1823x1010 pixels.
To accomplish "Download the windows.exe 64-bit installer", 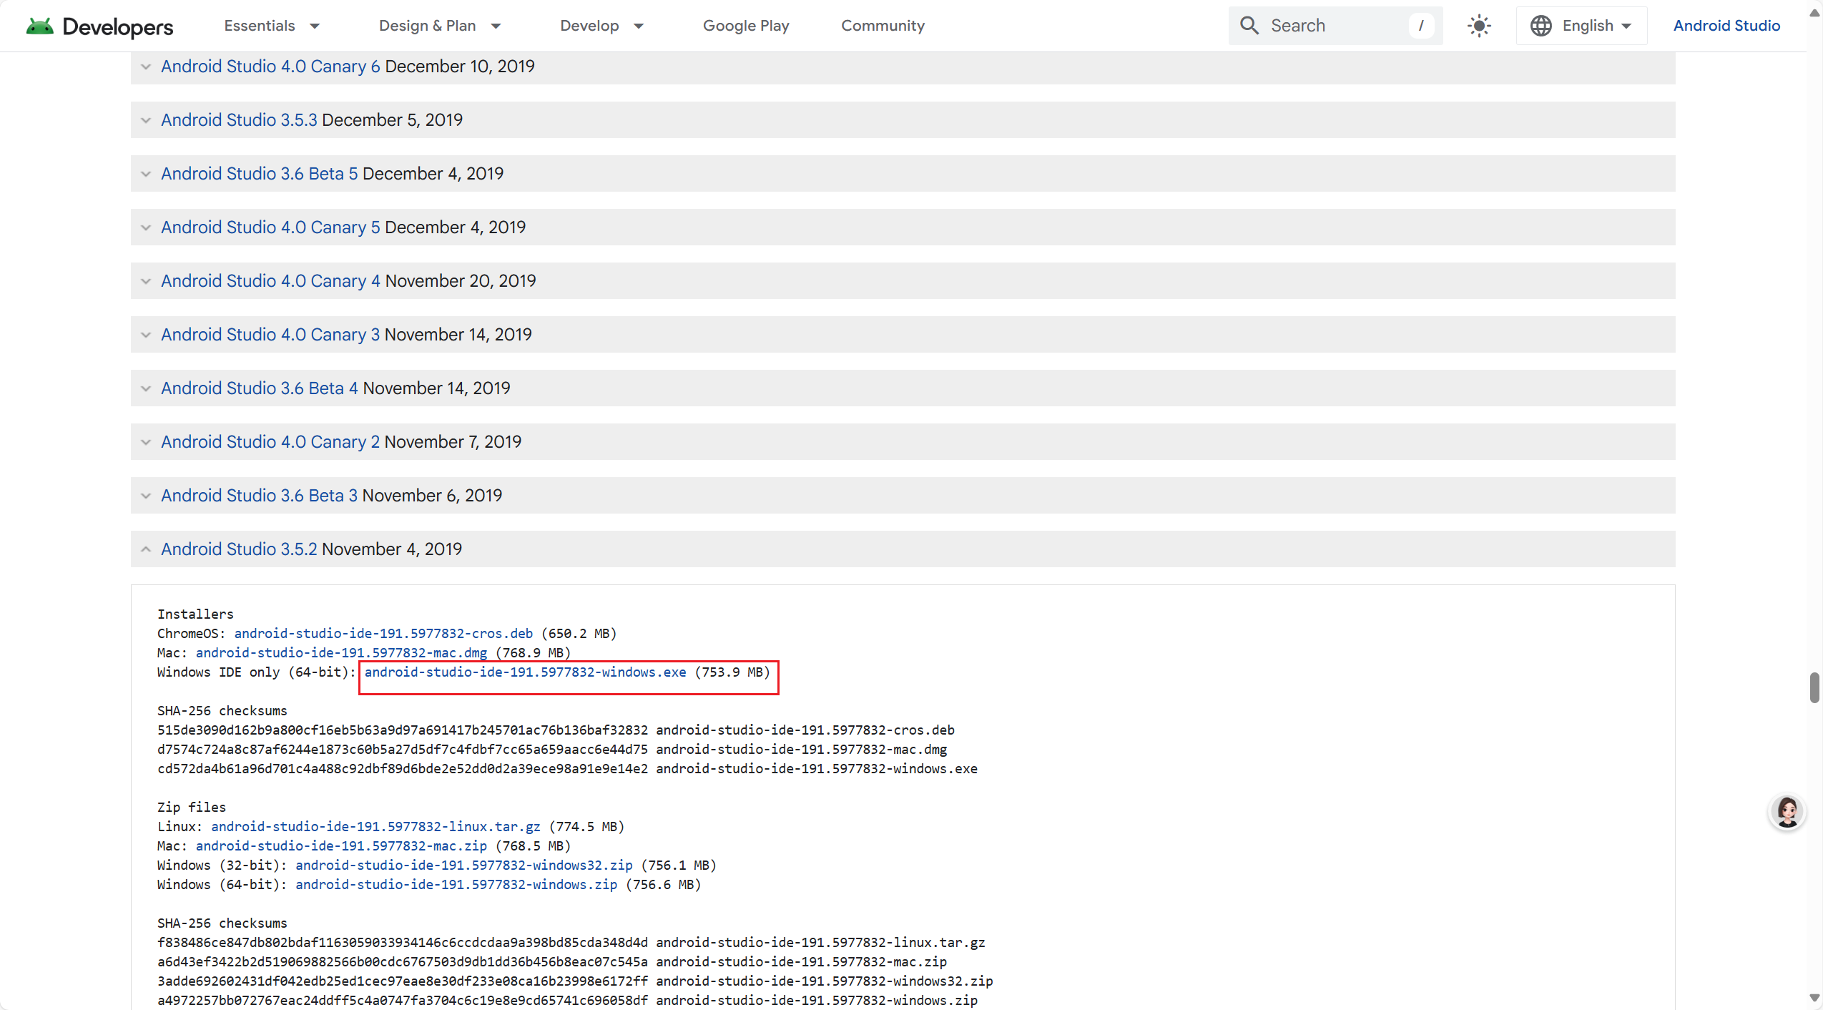I will (525, 672).
